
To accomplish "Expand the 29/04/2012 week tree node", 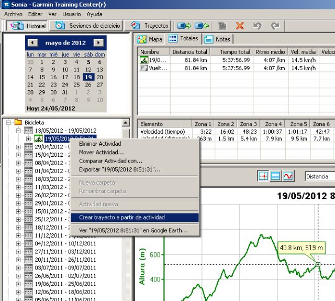I will click(x=19, y=147).
